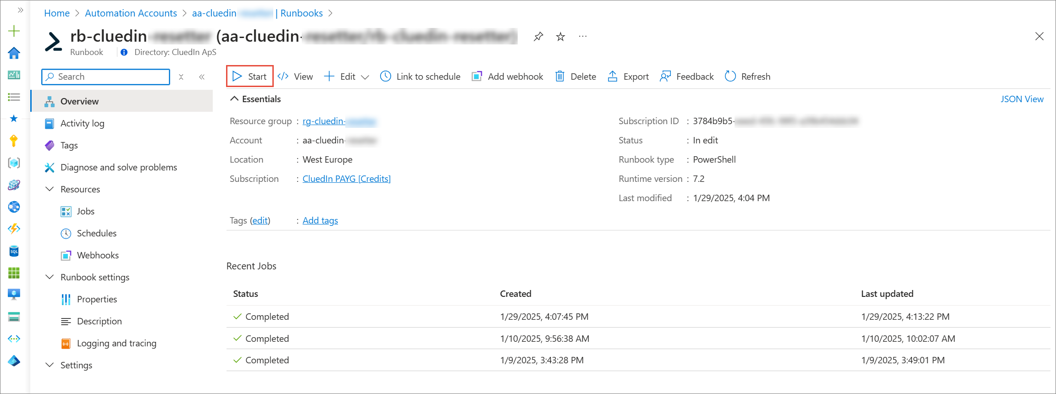This screenshot has width=1056, height=394.
Task: Open Home icon in portal sidebar
Action: point(14,53)
